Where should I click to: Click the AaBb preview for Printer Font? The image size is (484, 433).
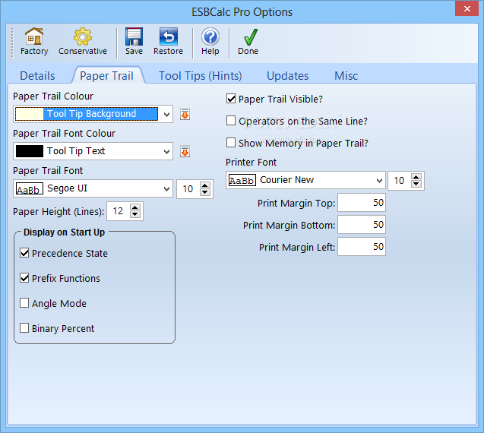pos(242,180)
